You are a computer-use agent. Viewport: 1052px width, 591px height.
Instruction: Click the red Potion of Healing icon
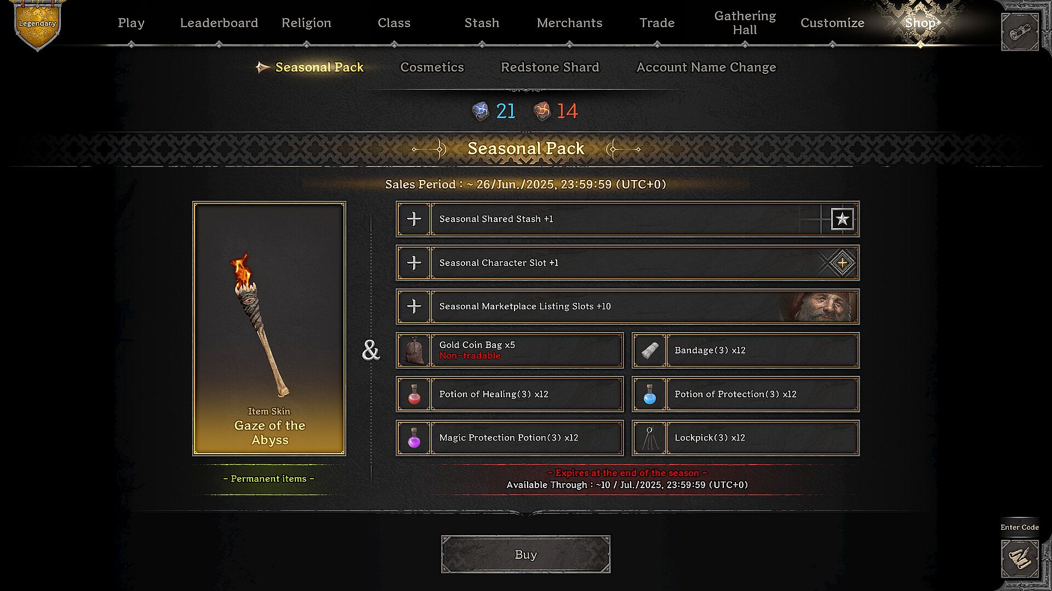414,394
